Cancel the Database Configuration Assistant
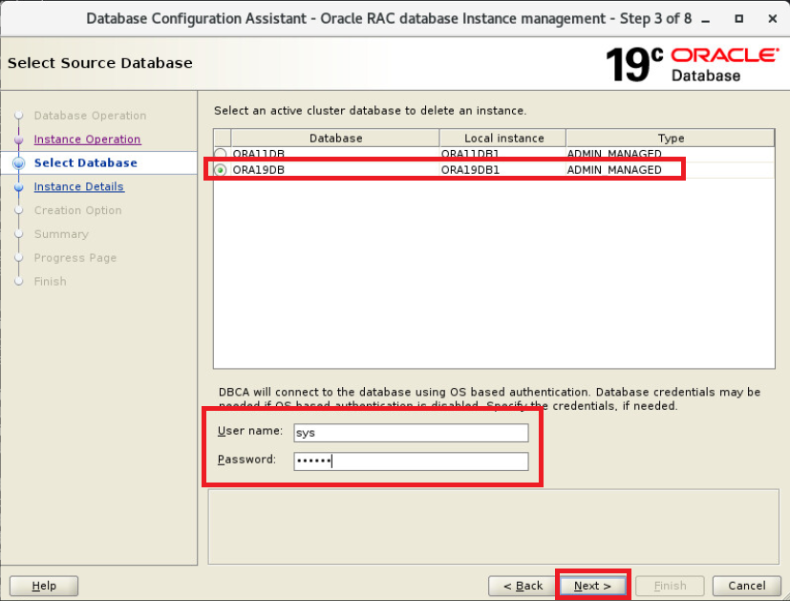 coord(746,586)
